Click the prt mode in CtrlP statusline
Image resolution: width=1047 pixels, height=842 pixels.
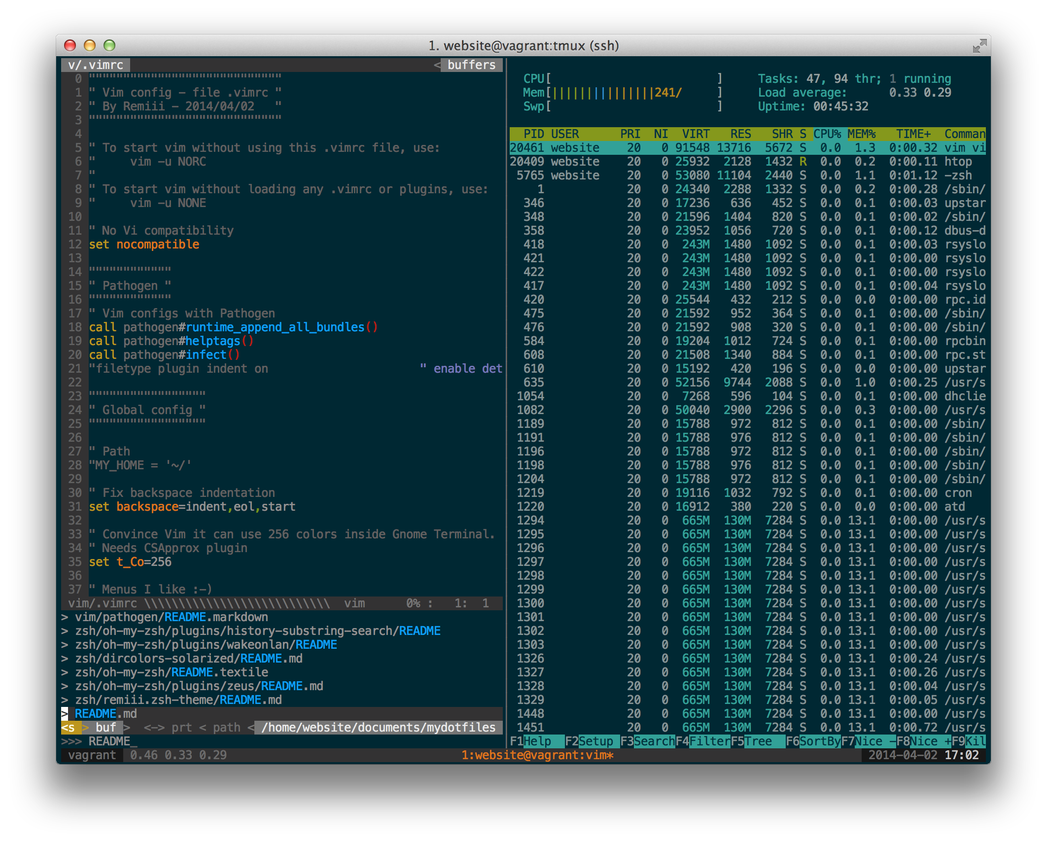[x=182, y=728]
